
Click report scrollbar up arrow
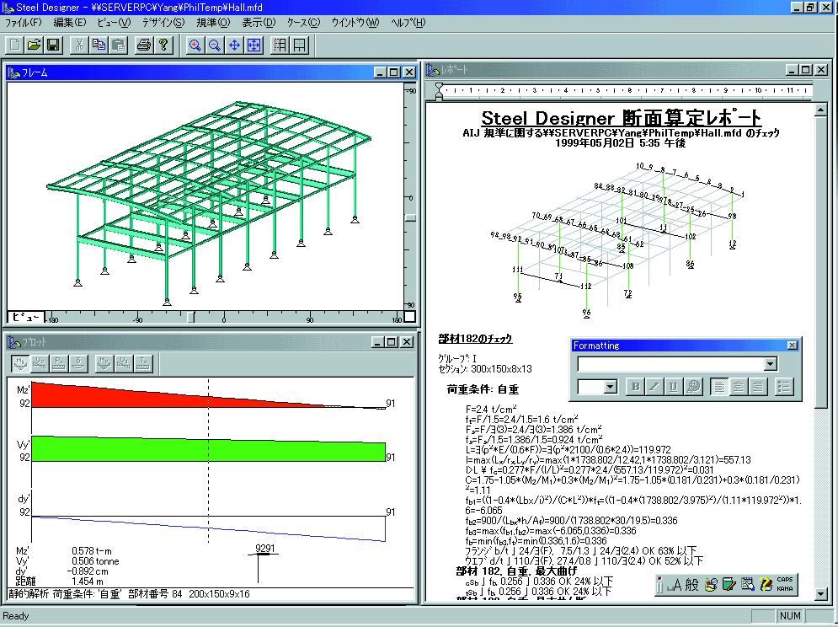(x=820, y=110)
